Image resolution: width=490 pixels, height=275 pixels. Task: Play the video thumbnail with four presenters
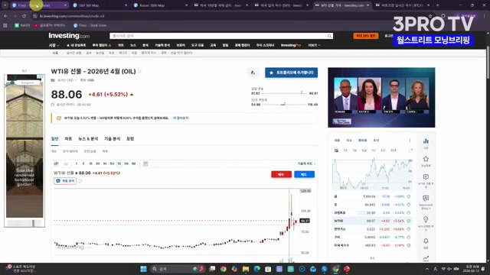(381, 97)
